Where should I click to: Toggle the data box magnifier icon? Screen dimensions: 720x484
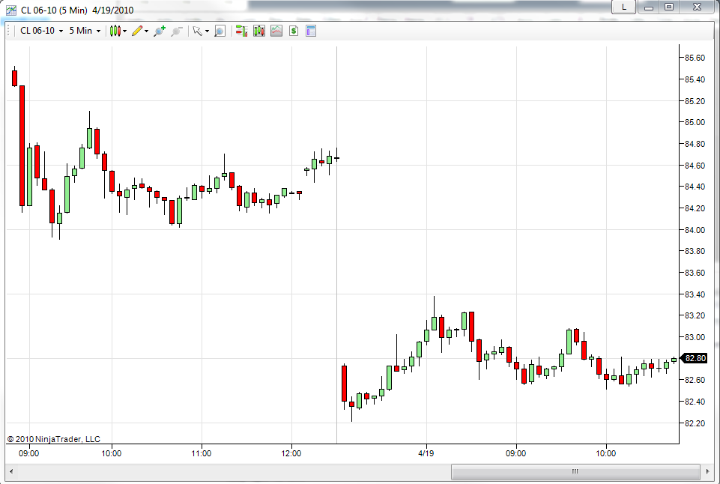(220, 31)
